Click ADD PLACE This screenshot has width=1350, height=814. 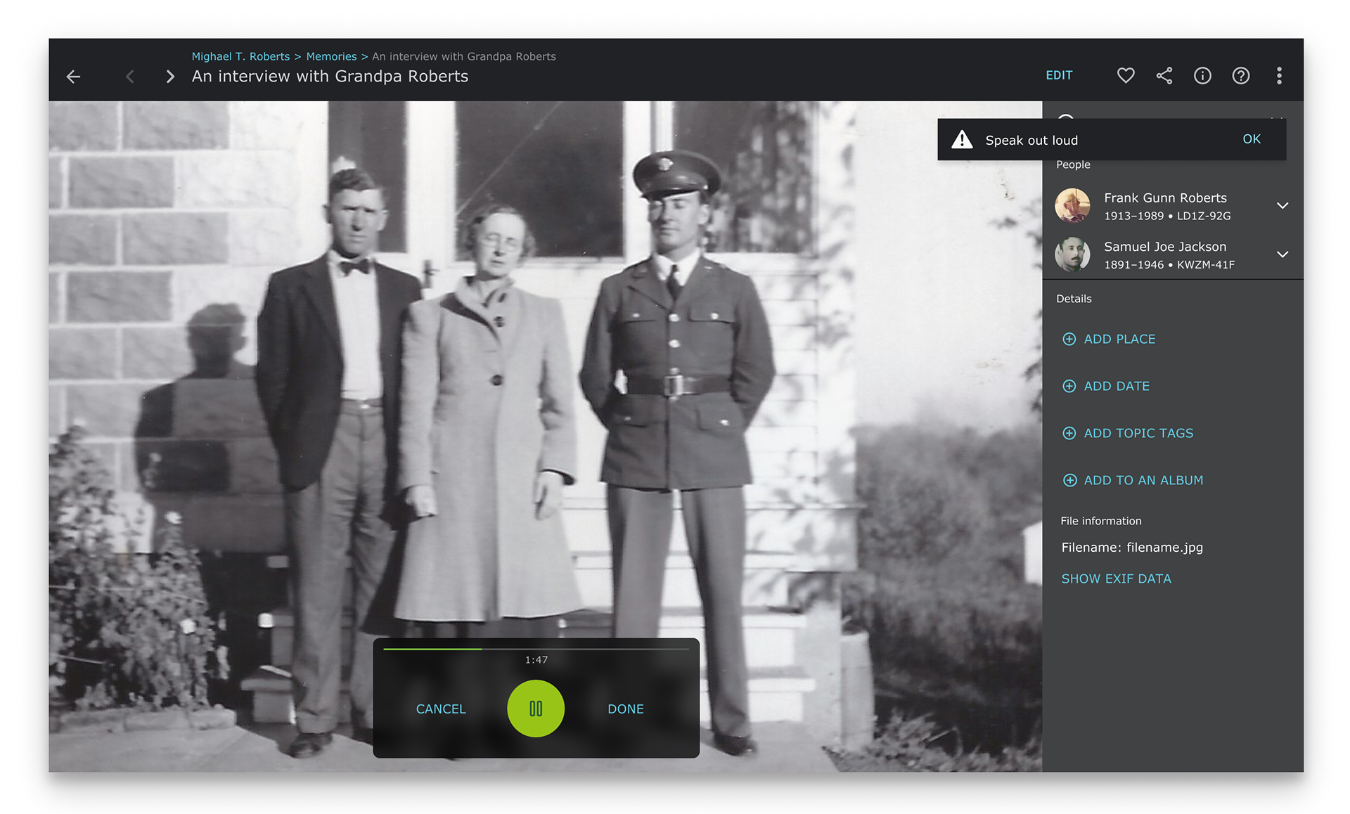(1109, 339)
